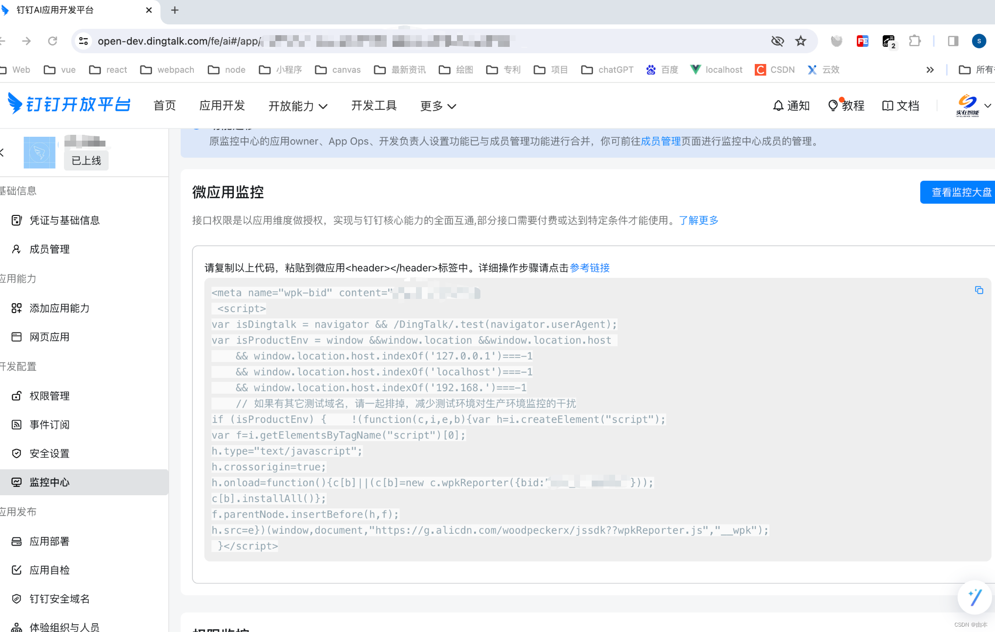Go back with the sidebar left chevron
The height and width of the screenshot is (632, 995).
pyautogui.click(x=2, y=152)
